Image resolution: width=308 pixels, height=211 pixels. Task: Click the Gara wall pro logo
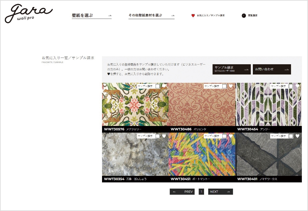point(28,13)
